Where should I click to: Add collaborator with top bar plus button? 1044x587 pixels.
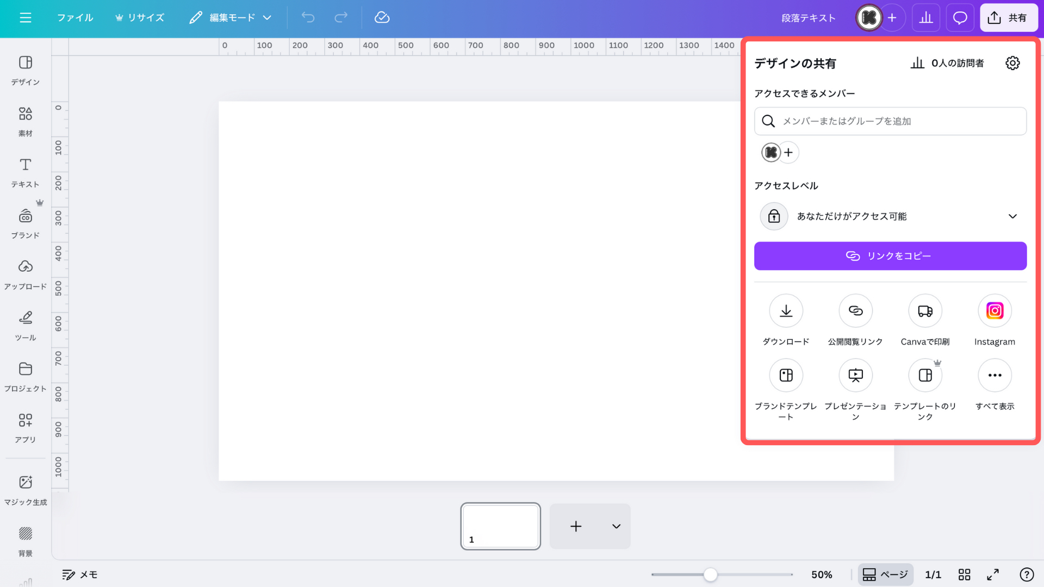[x=892, y=18]
